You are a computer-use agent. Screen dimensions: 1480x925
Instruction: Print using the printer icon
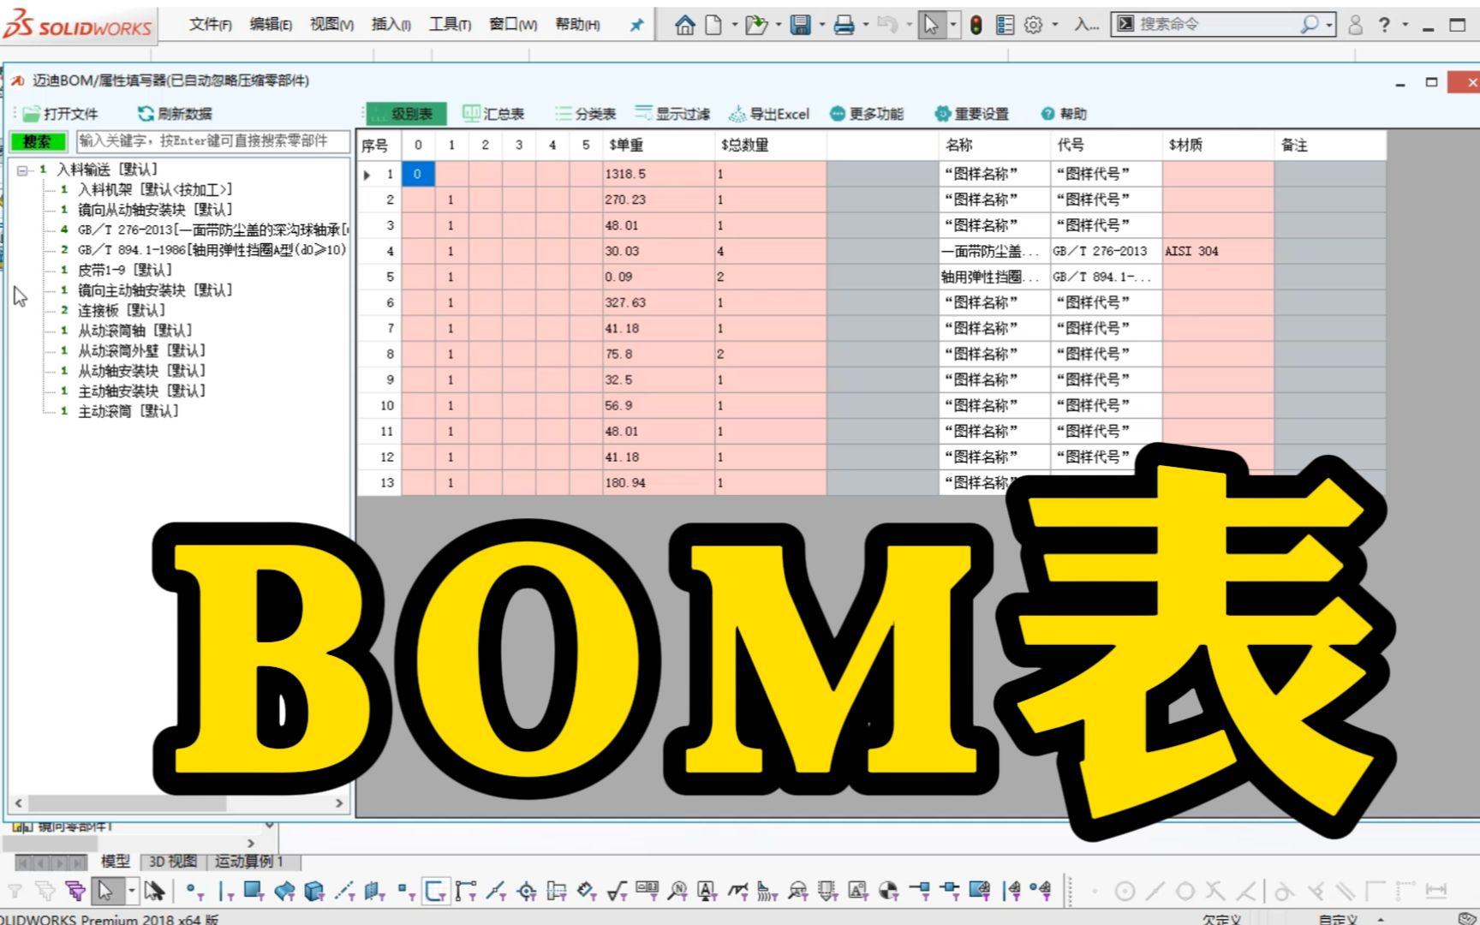pos(844,25)
